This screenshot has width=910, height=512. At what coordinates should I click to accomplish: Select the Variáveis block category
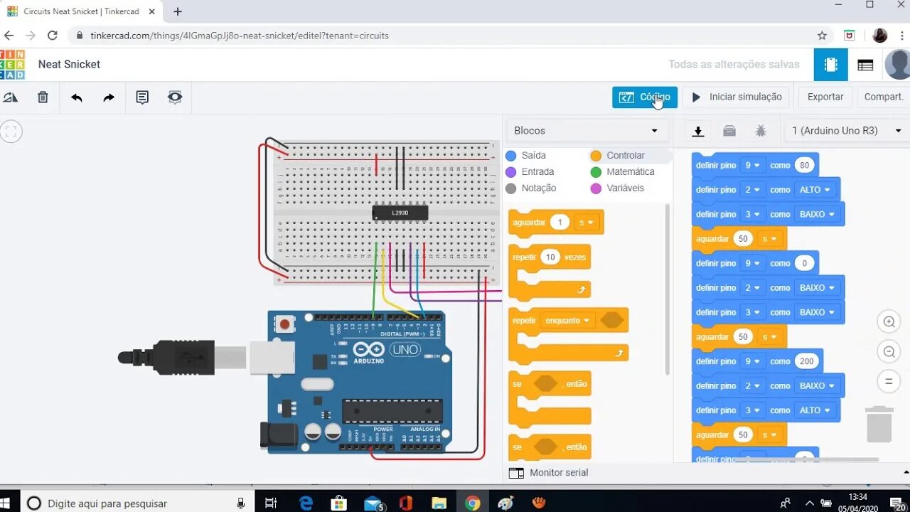pos(617,188)
